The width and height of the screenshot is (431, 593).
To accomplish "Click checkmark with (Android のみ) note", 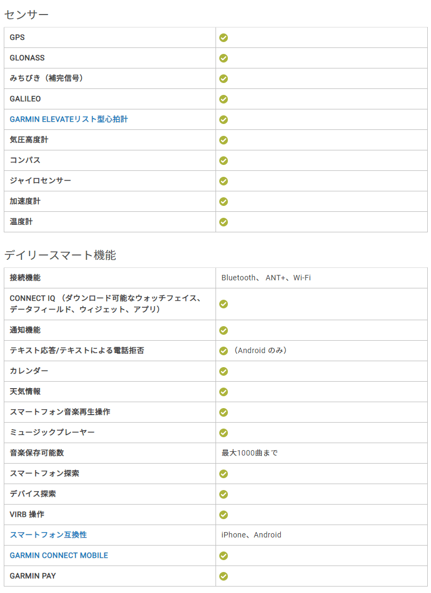I will [224, 351].
